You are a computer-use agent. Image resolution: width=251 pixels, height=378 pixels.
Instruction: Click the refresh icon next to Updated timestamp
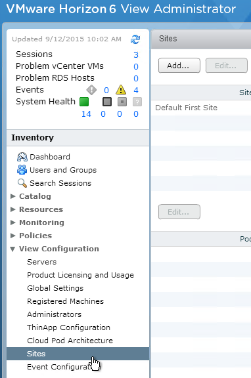click(x=135, y=39)
